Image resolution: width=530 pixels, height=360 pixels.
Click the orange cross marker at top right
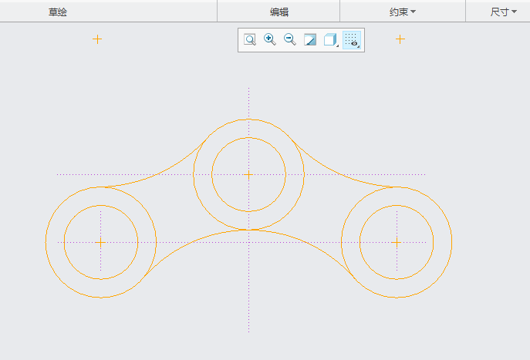(x=400, y=39)
